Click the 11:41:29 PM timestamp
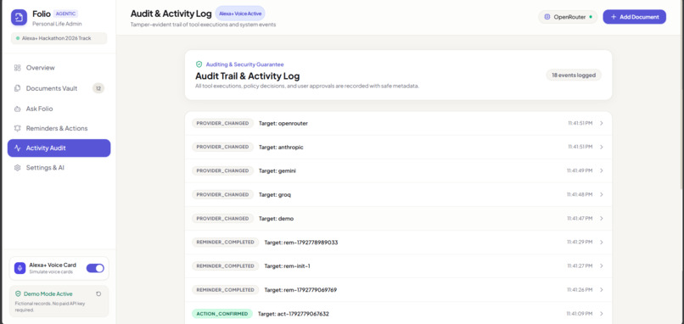 [580, 243]
